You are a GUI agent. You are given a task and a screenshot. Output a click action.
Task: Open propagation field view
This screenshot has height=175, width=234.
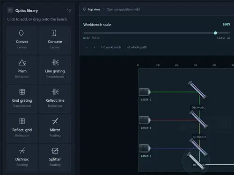(123, 9)
